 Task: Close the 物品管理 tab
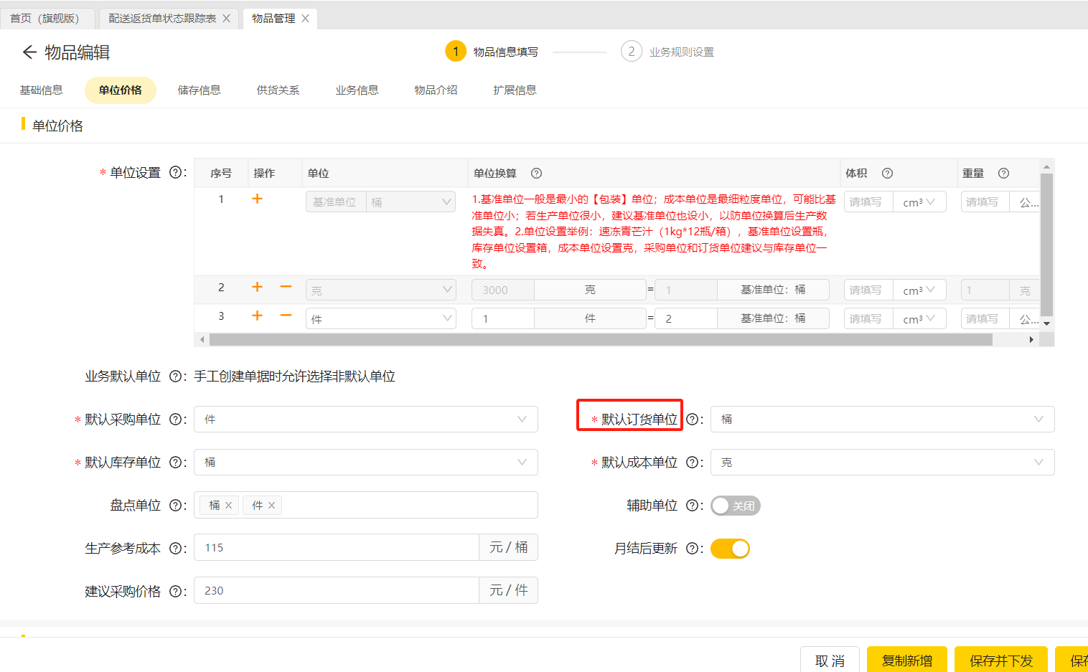[x=305, y=19]
